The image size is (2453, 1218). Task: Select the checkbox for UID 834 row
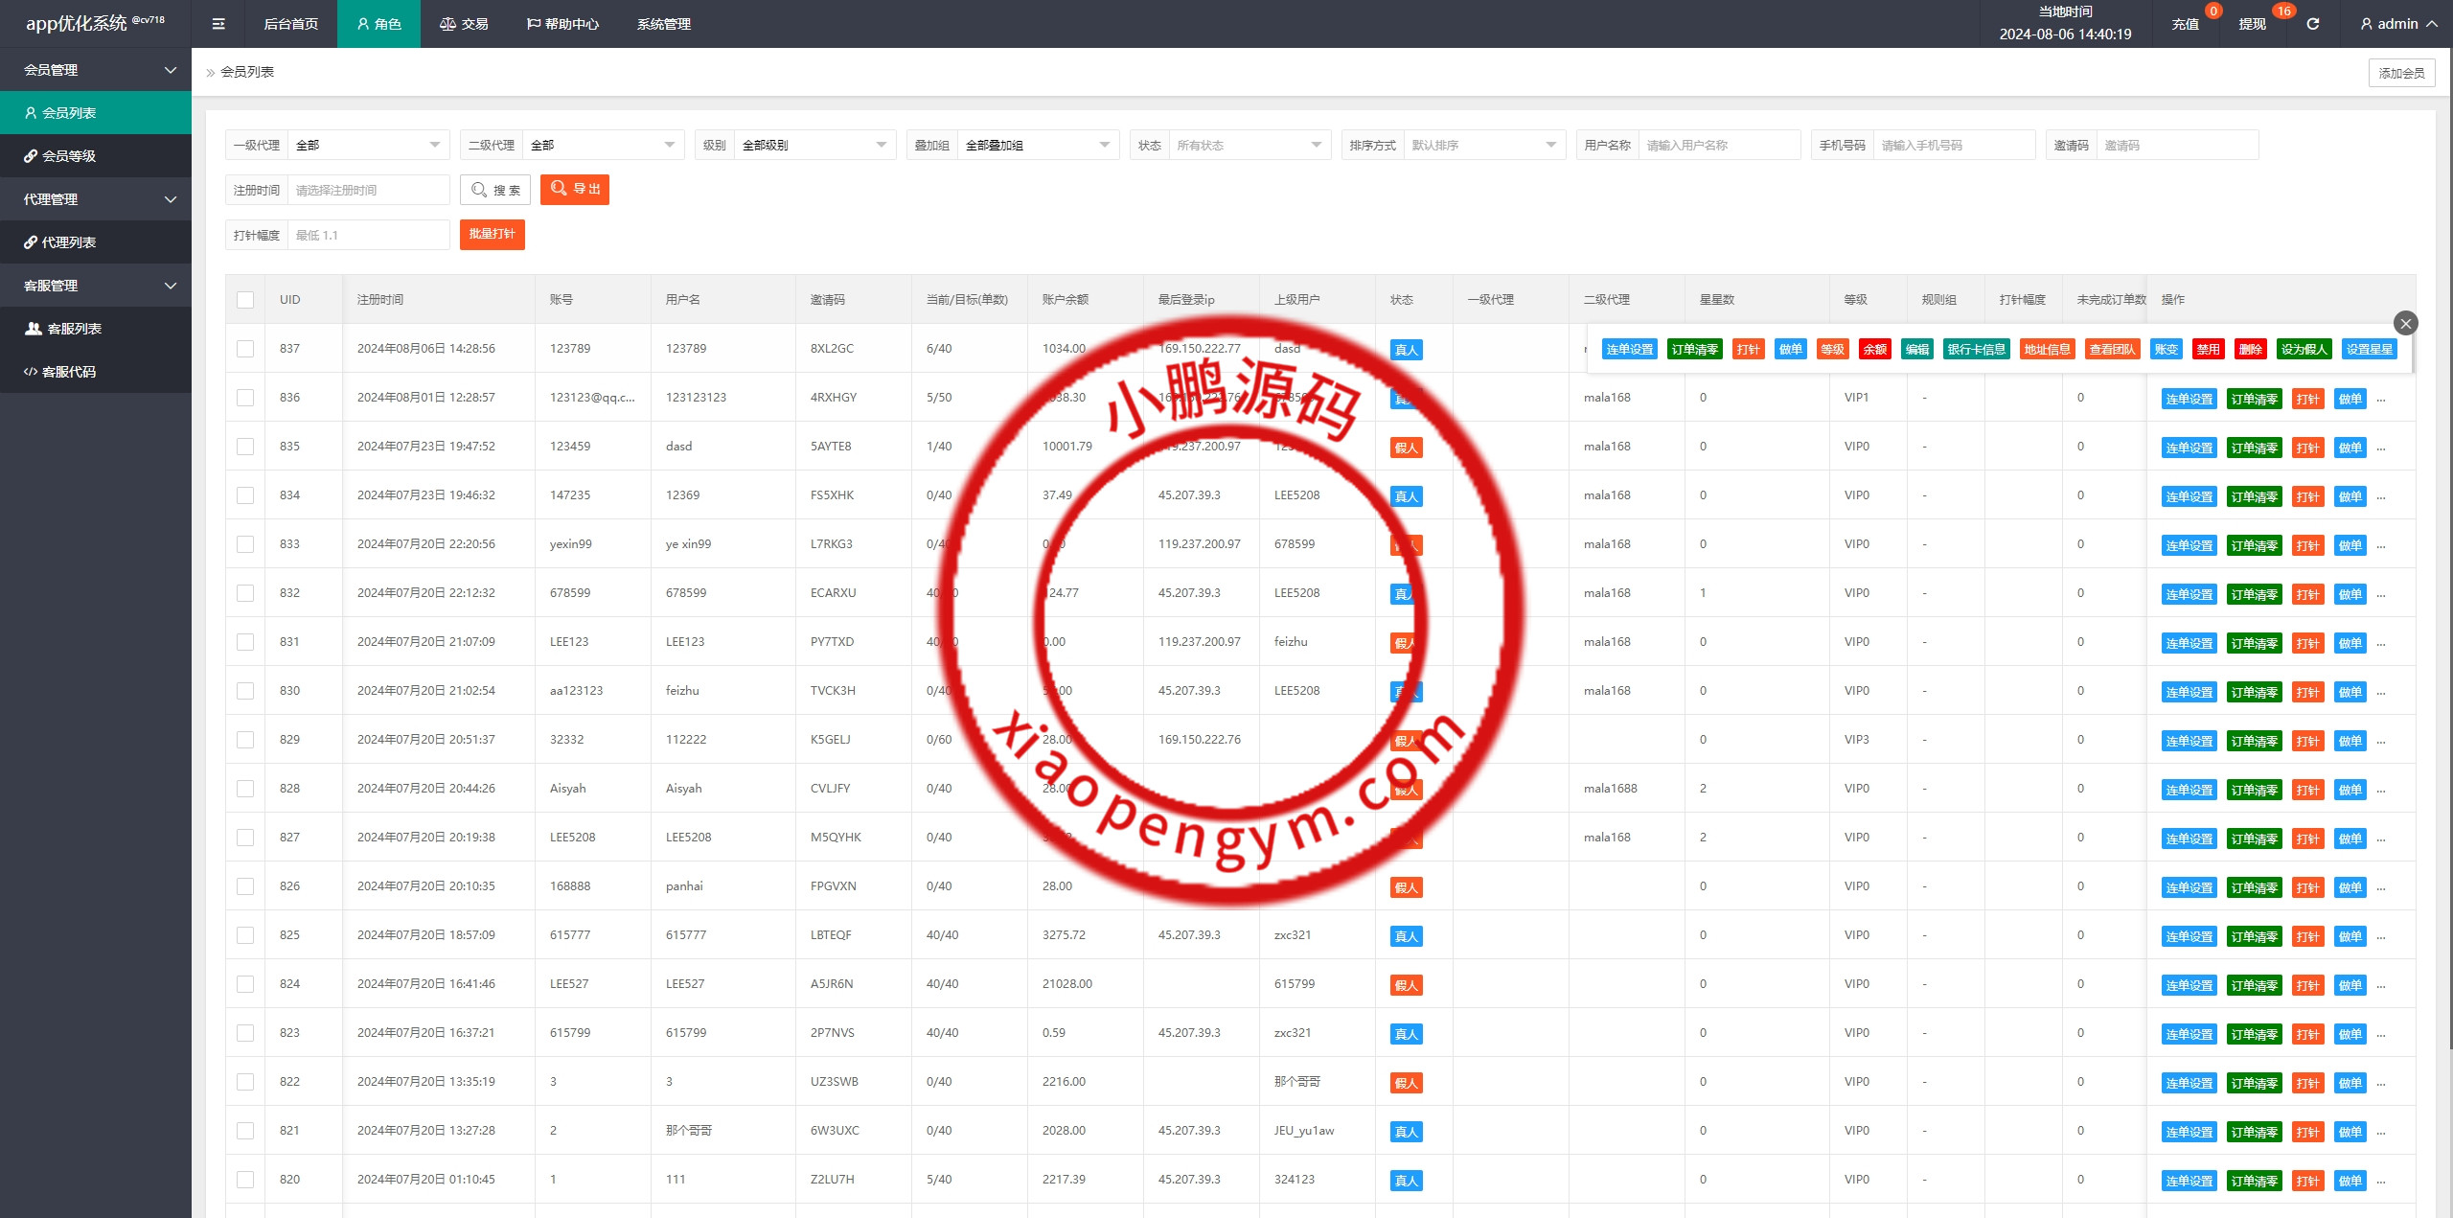(x=245, y=495)
